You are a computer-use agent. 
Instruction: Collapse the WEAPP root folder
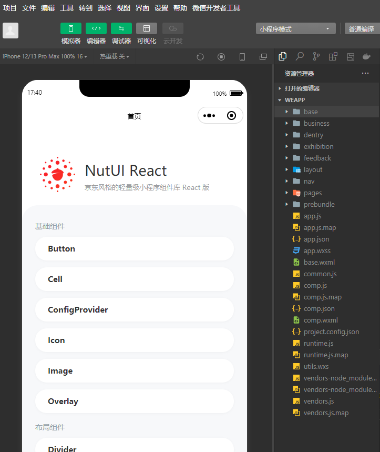pos(327,100)
